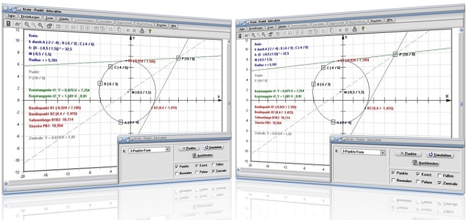This screenshot has height=220, width=467.
Task: Click the properties window icon in the right window toolbar
Action: (271, 34)
